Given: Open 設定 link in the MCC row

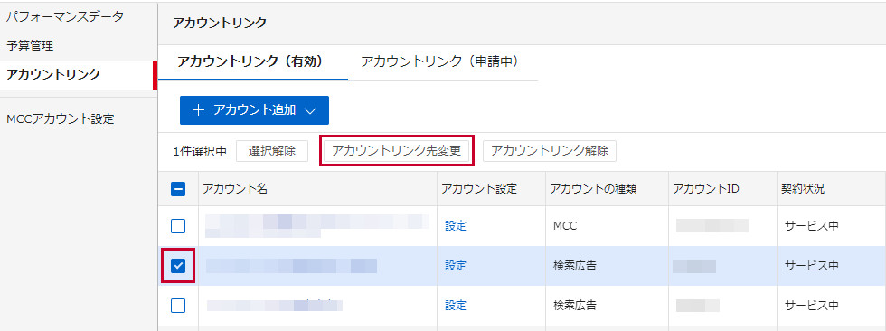Looking at the screenshot, I should tap(456, 226).
